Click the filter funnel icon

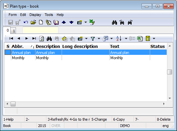click(x=93, y=39)
